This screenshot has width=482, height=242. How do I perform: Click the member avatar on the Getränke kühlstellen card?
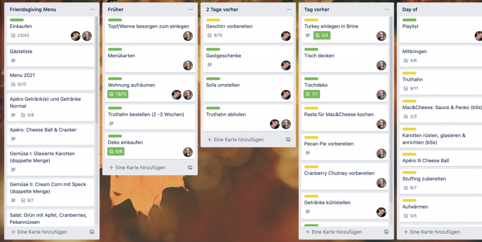[x=381, y=212]
